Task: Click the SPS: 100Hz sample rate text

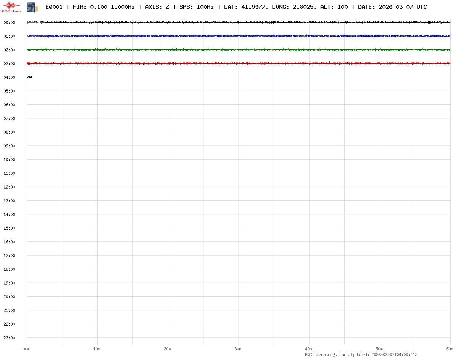Action: pos(196,7)
